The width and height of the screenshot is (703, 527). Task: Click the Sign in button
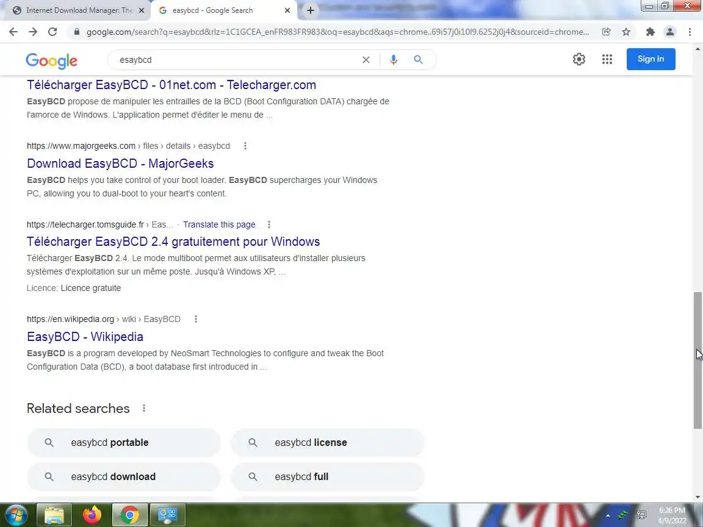[651, 59]
